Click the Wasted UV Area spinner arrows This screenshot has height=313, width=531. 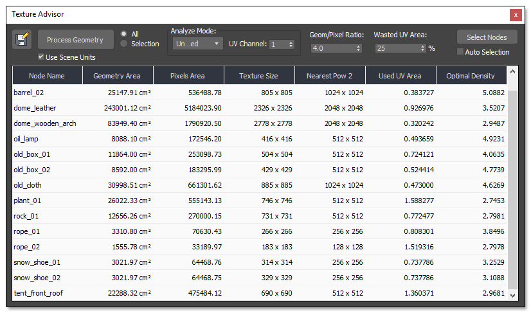(422, 48)
